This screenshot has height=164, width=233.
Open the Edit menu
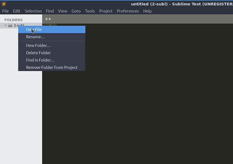click(17, 11)
